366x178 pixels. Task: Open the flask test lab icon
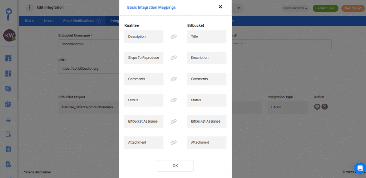click(x=9, y=119)
